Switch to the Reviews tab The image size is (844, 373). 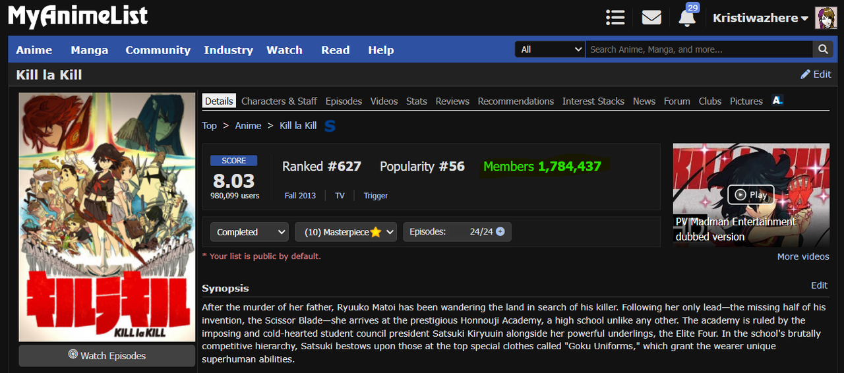point(452,101)
